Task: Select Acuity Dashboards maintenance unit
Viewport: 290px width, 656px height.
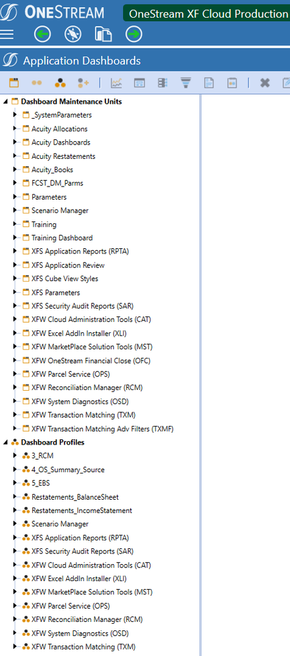Action: 60,142
